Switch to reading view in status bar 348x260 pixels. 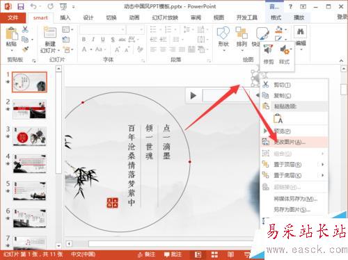pyautogui.click(x=230, y=254)
